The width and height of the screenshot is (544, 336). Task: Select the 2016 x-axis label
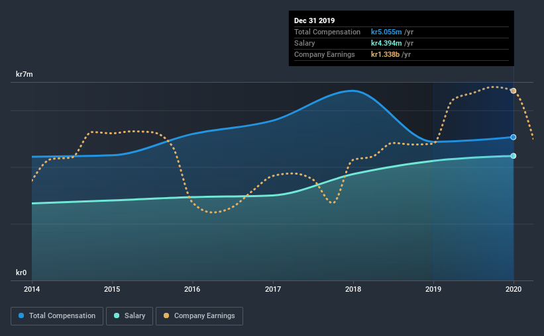(192, 289)
